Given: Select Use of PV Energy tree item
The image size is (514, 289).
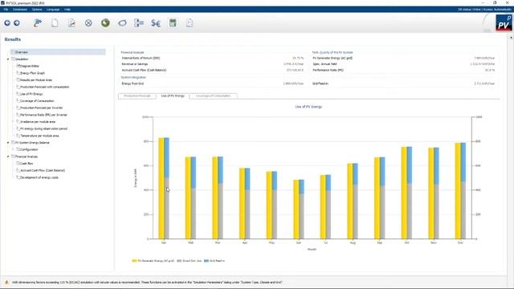Looking at the screenshot, I should coord(31,94).
